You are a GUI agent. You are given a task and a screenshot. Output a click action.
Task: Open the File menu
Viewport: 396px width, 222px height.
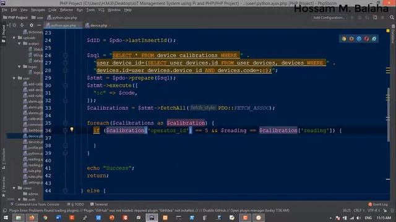click(4, 10)
